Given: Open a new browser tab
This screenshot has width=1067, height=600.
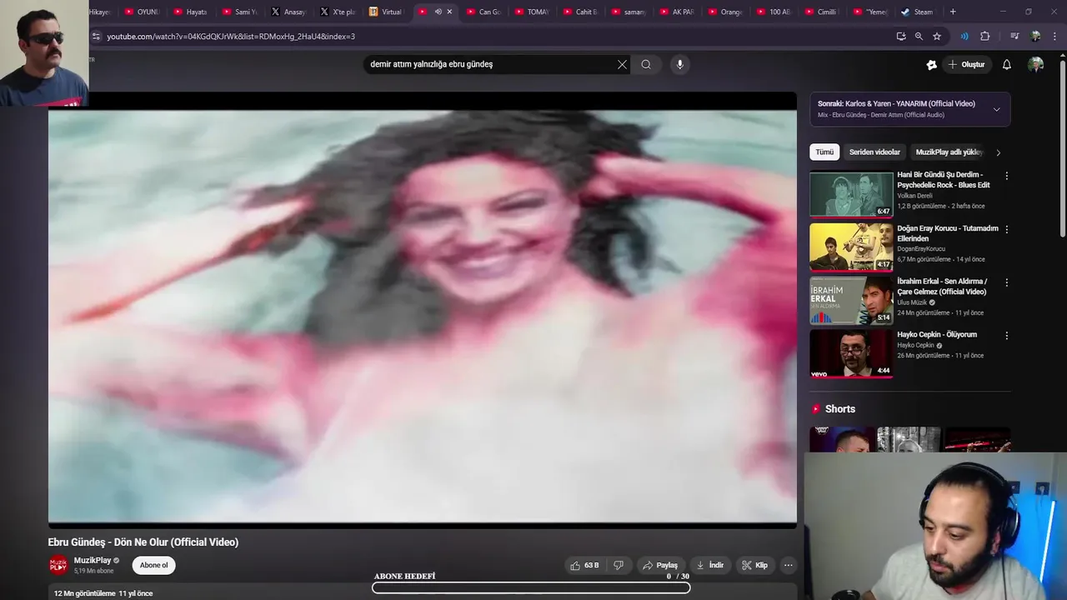Looking at the screenshot, I should (x=953, y=12).
